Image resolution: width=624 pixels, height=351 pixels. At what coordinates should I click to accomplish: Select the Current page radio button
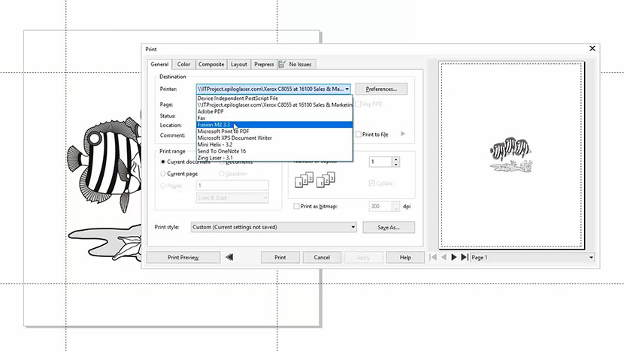pyautogui.click(x=163, y=174)
